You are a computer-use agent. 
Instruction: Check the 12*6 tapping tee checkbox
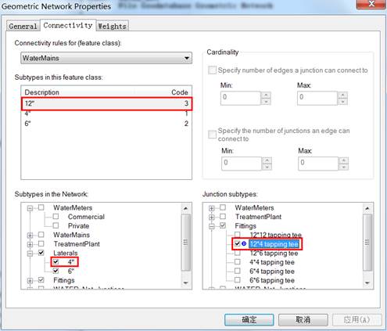(x=238, y=253)
